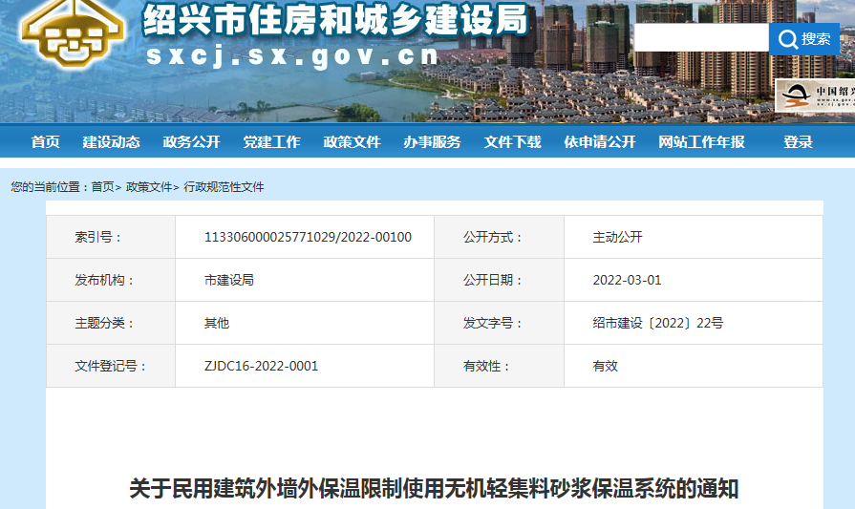The height and width of the screenshot is (509, 855).
Task: Click 政策文件 breadcrumb link
Action: [149, 187]
